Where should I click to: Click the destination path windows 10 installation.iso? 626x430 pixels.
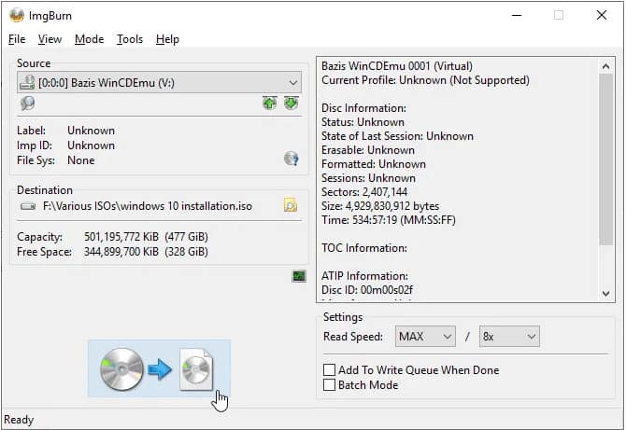148,206
